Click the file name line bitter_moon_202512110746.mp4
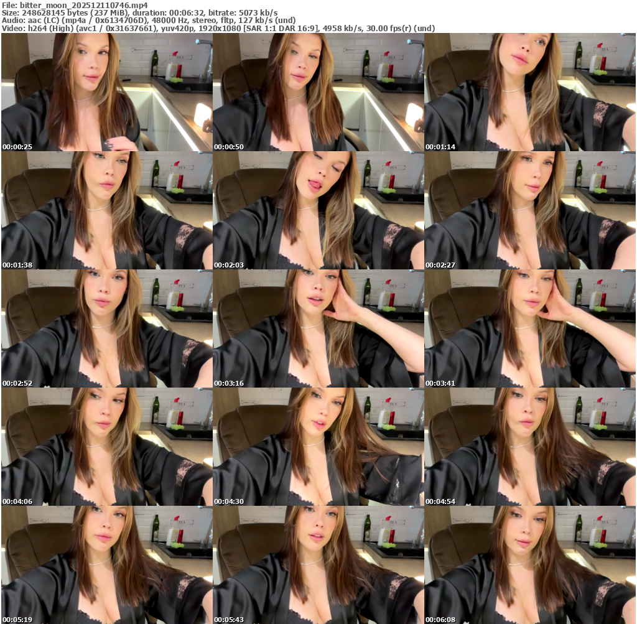The height and width of the screenshot is (624, 637). click(75, 5)
